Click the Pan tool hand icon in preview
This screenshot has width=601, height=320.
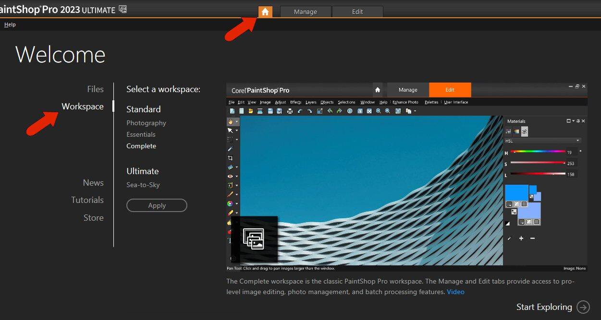(x=231, y=121)
